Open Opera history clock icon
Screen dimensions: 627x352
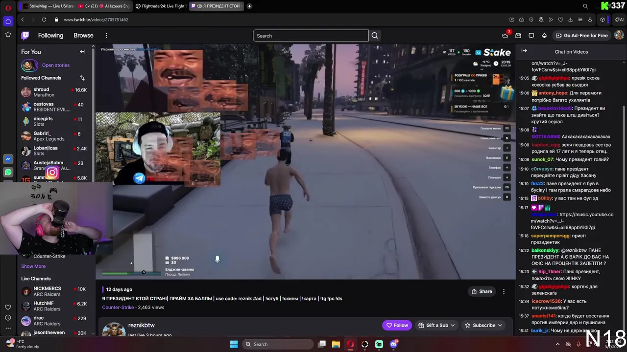tap(8, 318)
